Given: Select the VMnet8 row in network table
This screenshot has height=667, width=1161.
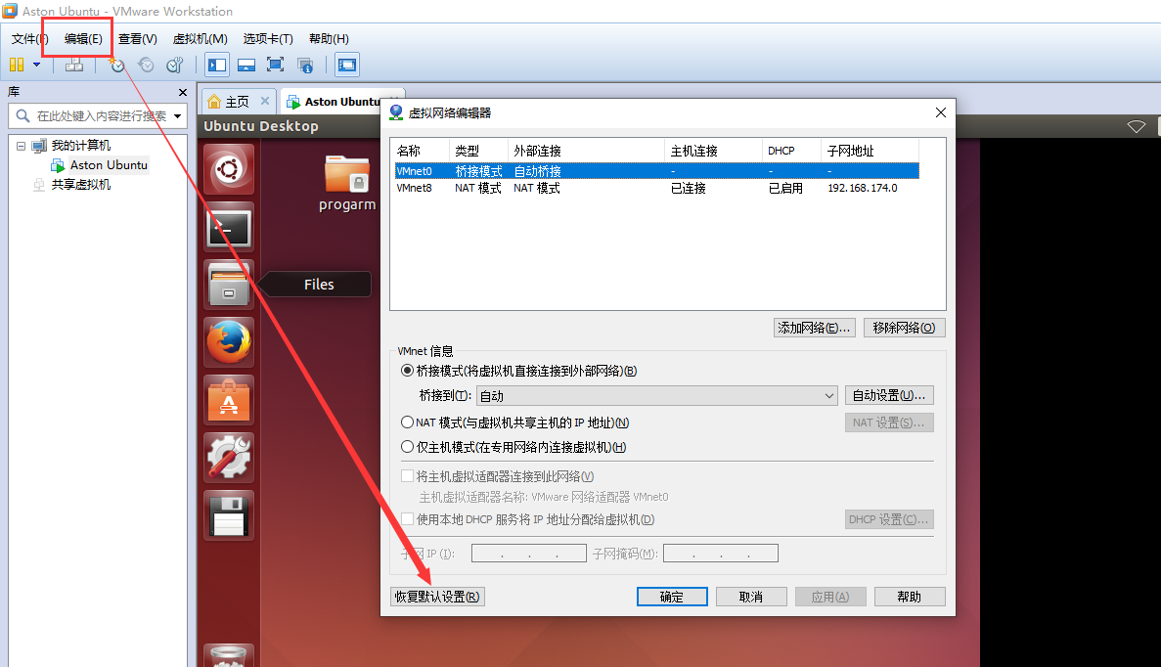Looking at the screenshot, I should 656,188.
